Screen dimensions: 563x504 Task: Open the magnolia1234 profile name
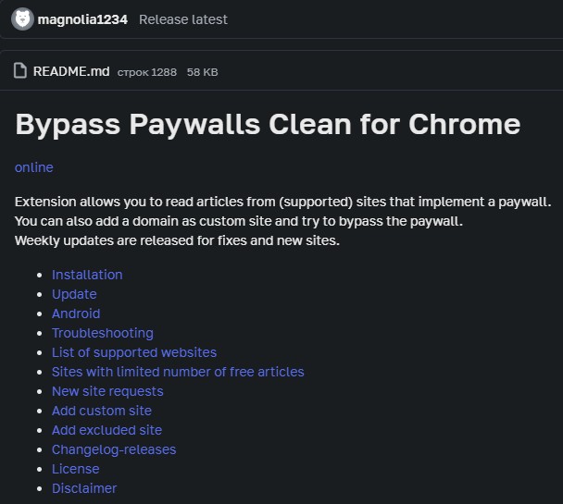click(x=82, y=19)
